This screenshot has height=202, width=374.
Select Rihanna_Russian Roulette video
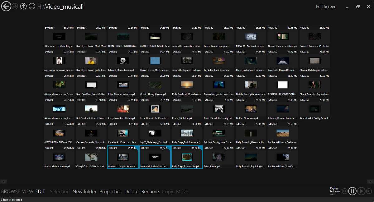283,109
